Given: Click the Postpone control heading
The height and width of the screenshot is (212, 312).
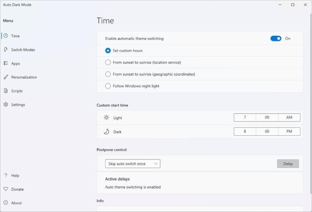Looking at the screenshot, I should [112, 150].
